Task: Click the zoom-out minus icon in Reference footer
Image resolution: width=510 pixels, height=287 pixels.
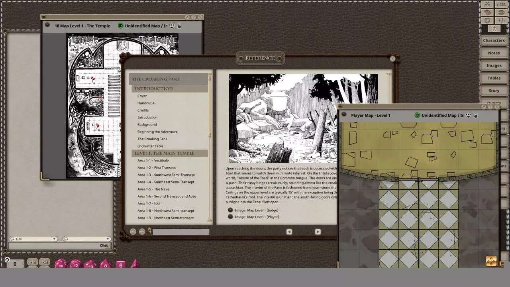Action: [x=142, y=232]
